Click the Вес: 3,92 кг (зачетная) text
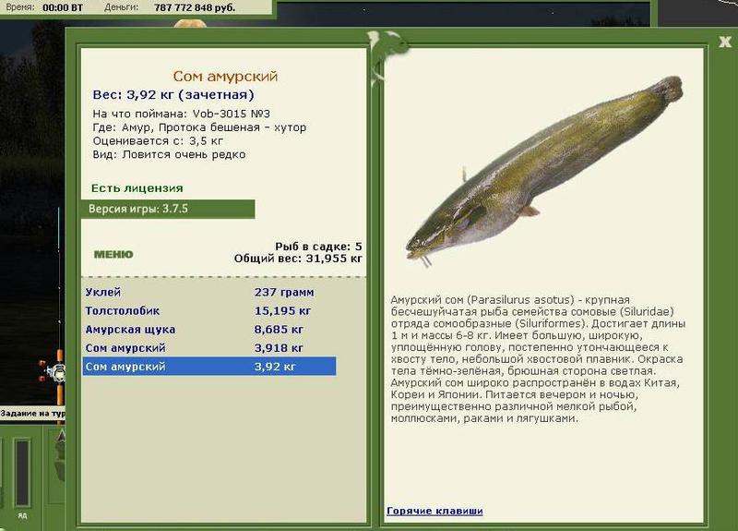Viewport: 738px width, 531px height. click(173, 95)
